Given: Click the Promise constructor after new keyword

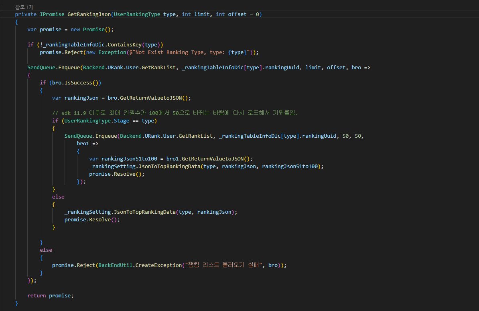Looking at the screenshot, I should [93, 30].
